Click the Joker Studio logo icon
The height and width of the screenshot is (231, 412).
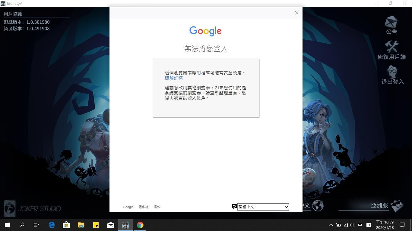pyautogui.click(x=10, y=208)
